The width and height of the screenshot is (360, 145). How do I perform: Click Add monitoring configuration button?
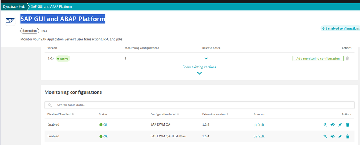point(317,59)
